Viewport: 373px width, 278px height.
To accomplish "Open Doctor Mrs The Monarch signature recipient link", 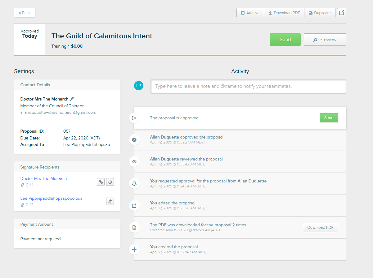I will (43, 178).
